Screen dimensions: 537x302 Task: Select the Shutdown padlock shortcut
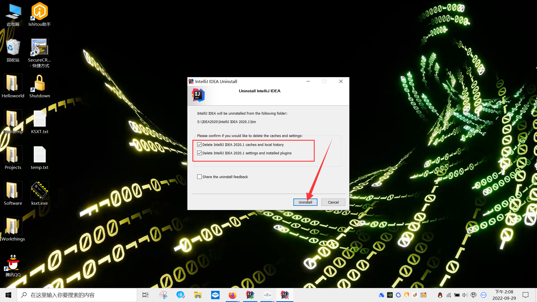[39, 83]
